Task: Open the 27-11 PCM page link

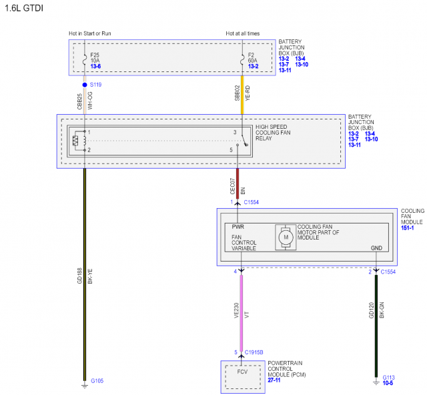Action: [x=274, y=380]
